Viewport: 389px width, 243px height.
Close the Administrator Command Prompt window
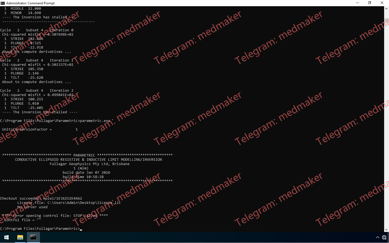click(382, 3)
